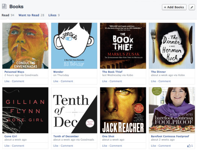Click Barefoot Contessa Foolproof title link
The width and height of the screenshot is (197, 150).
coord(170,136)
